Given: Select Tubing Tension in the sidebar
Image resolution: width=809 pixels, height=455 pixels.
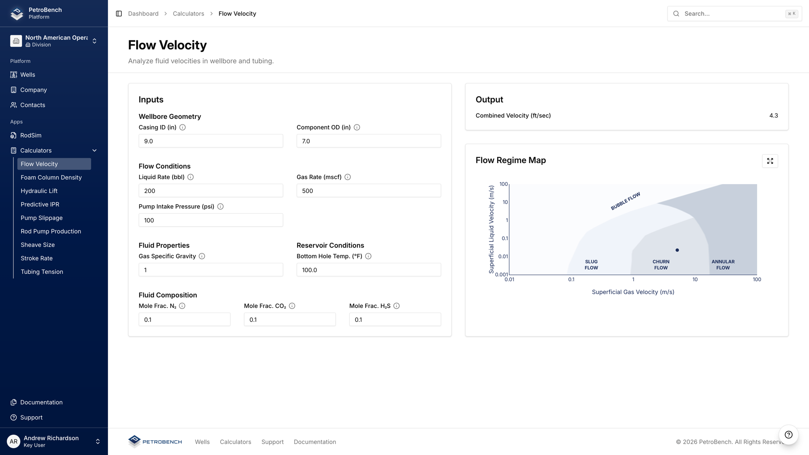Looking at the screenshot, I should [42, 272].
